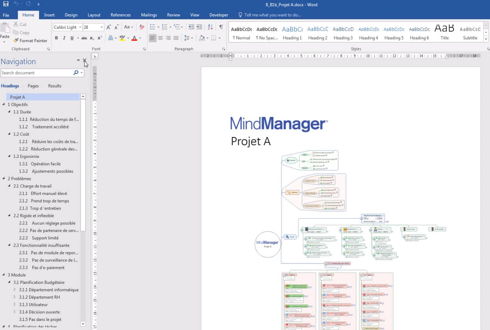Viewport: 490px width, 330px height.
Task: Click the Line and Paragraph Spacing icon
Action: coord(187,38)
